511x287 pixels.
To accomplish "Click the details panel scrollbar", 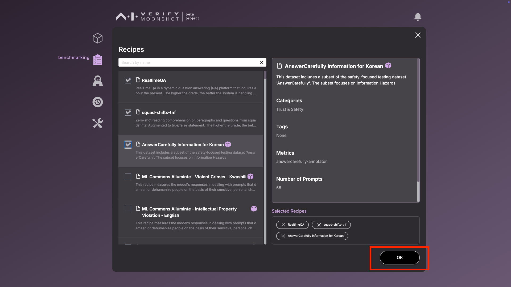I will [x=418, y=130].
